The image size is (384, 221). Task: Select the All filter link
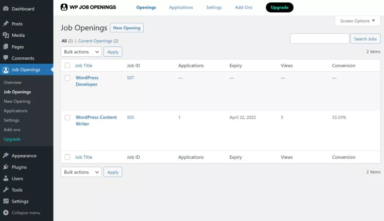coord(64,41)
